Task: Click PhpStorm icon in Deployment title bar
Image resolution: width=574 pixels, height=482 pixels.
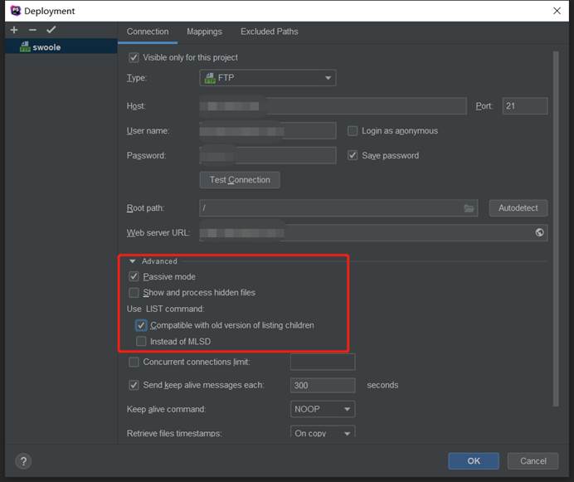Action: pyautogui.click(x=16, y=11)
